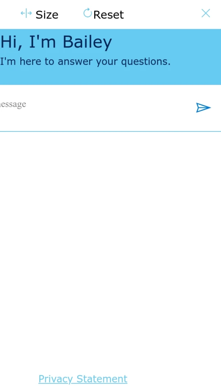Viewport: 221px width, 392px height.
Task: Close the Bailey chat window
Action: point(206,13)
